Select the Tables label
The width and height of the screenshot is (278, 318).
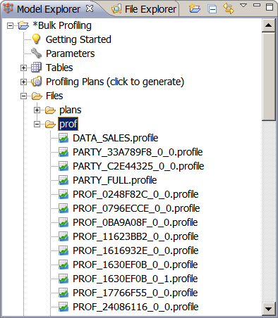tap(59, 68)
